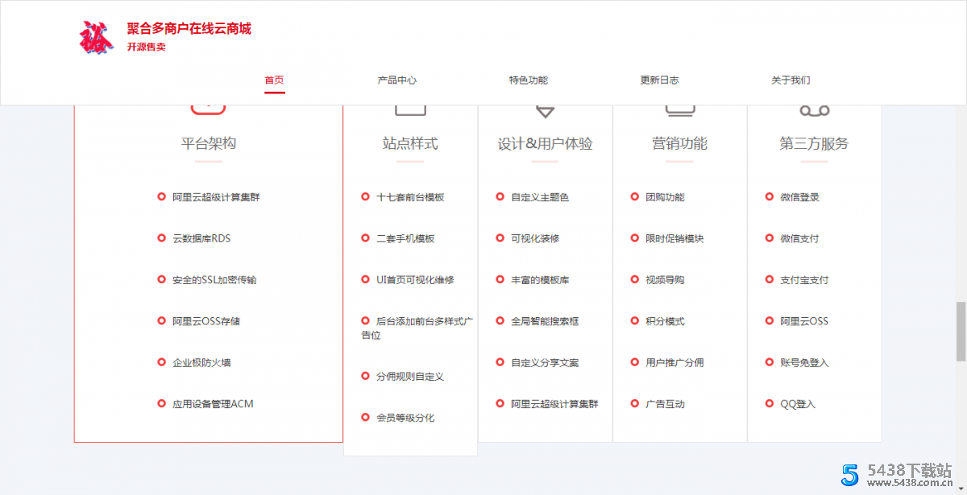Choose the 支付宝支付 list entry

pos(804,280)
